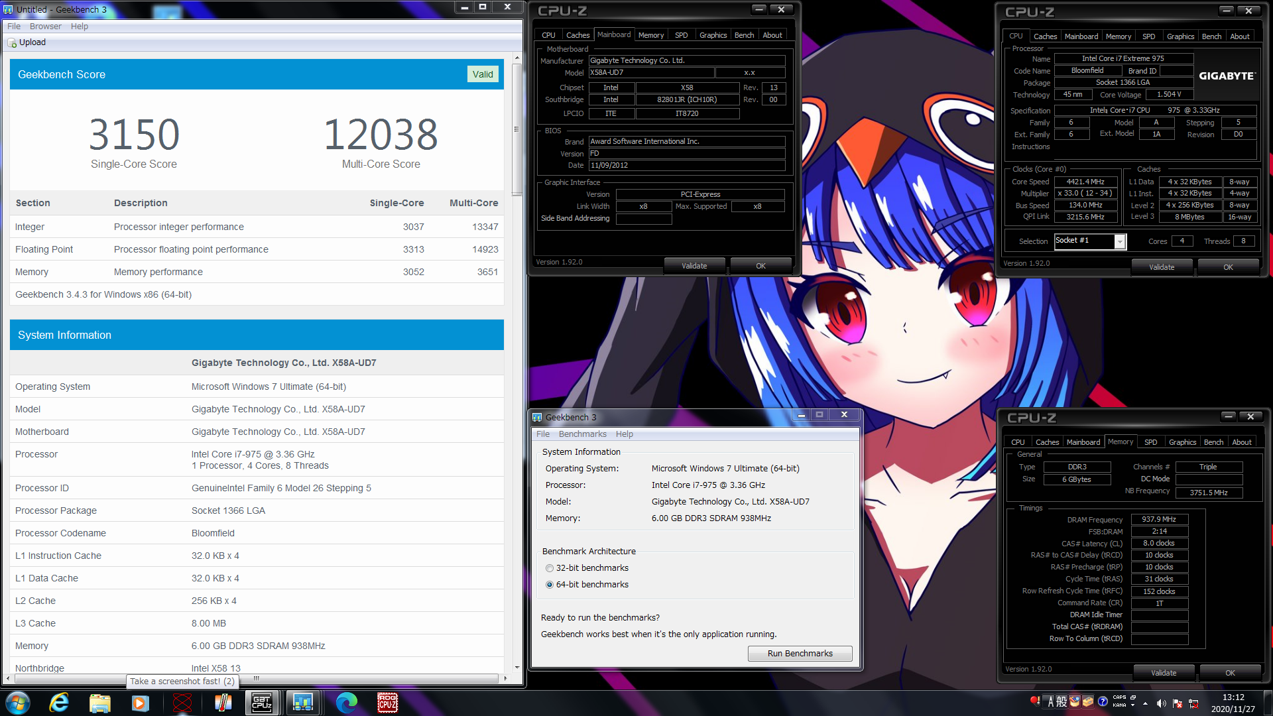Select 64-bit benchmarks radio button
1273x716 pixels.
tap(550, 585)
